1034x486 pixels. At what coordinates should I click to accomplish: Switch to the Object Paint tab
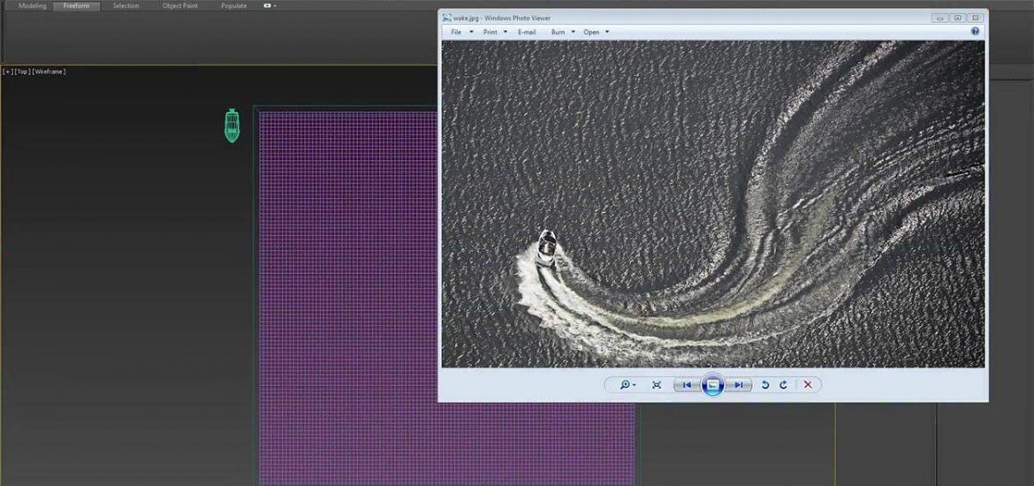pos(179,6)
